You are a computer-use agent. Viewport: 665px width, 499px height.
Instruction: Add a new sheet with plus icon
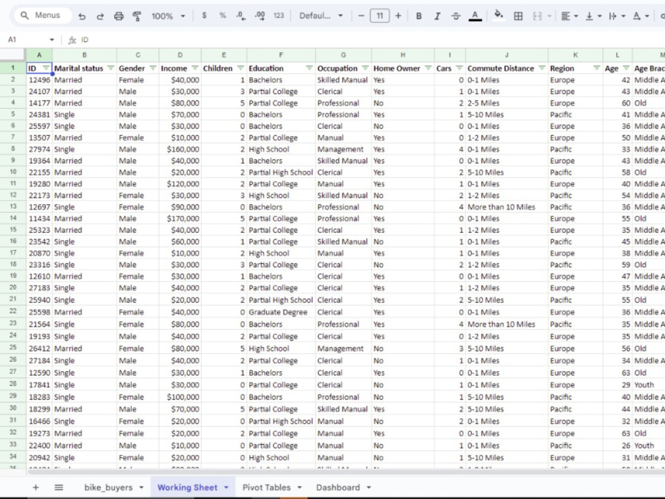pyautogui.click(x=36, y=487)
